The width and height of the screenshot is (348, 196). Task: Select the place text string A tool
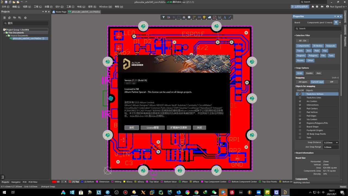point(225,17)
